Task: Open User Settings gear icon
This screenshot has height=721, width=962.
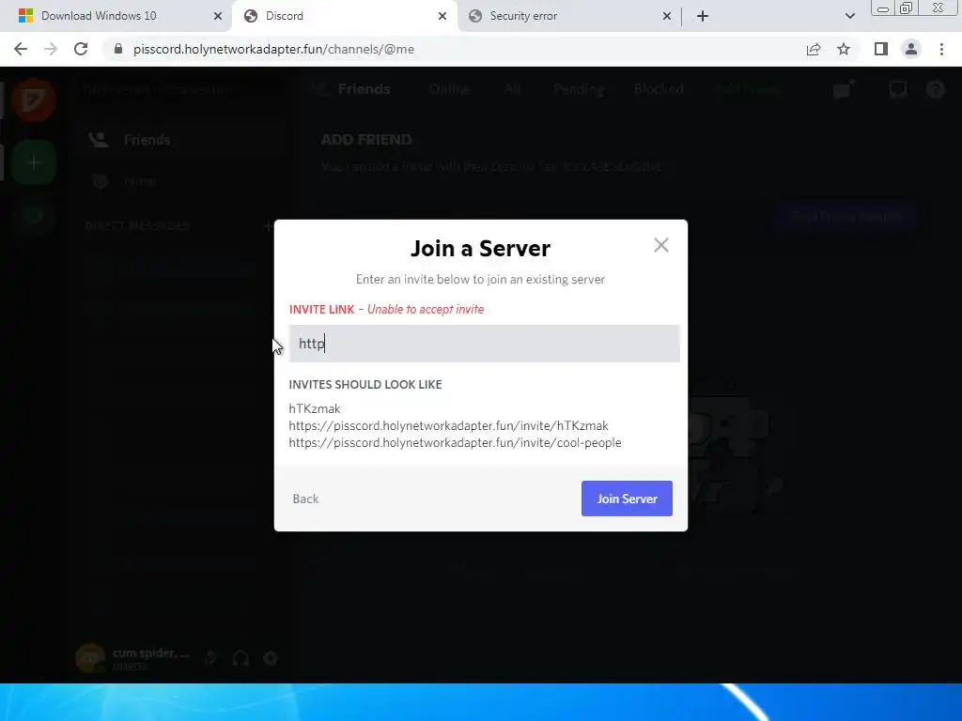Action: tap(271, 658)
